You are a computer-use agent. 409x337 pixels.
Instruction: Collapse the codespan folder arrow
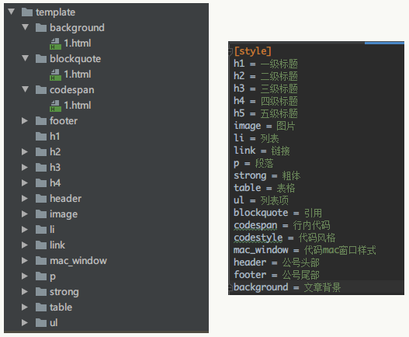coord(26,89)
